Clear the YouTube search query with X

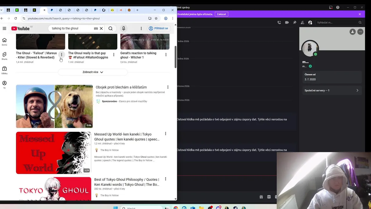[x=101, y=28]
